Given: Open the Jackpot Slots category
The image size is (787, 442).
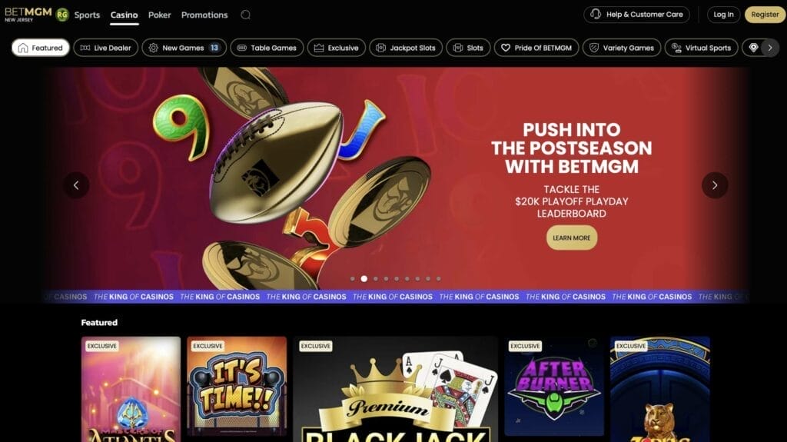Looking at the screenshot, I should [x=406, y=48].
